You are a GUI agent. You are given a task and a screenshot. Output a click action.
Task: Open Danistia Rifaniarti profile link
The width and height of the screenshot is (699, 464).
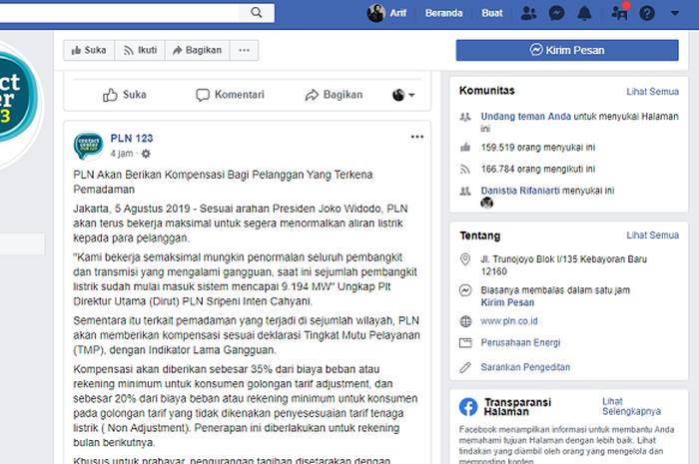tap(520, 191)
